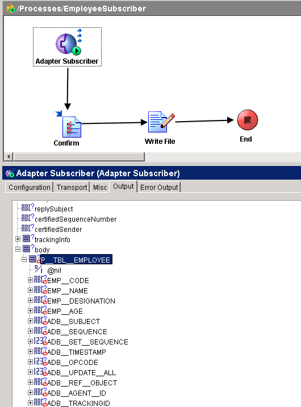Select the Write File activity icon
301x407 pixels.
(x=161, y=122)
